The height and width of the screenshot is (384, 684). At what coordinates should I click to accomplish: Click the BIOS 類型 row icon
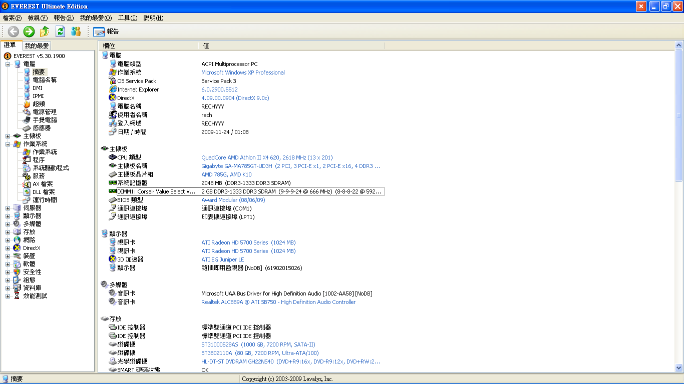[113, 200]
